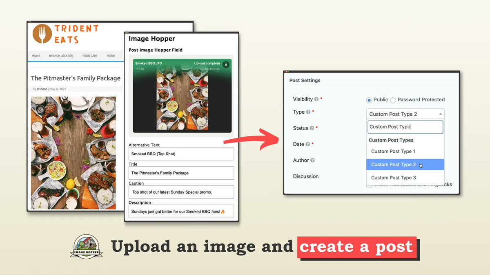Screen dimensions: 490x275
Task: Click the Upload complete status text
Action: [x=207, y=64]
